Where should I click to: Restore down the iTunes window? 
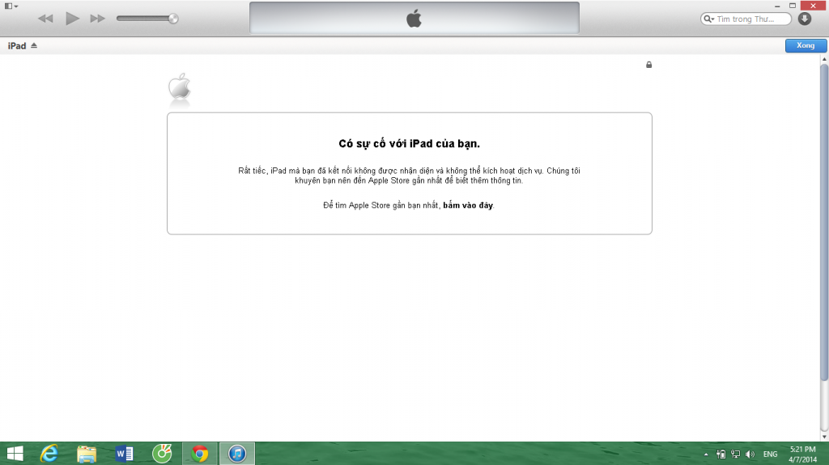pyautogui.click(x=793, y=6)
